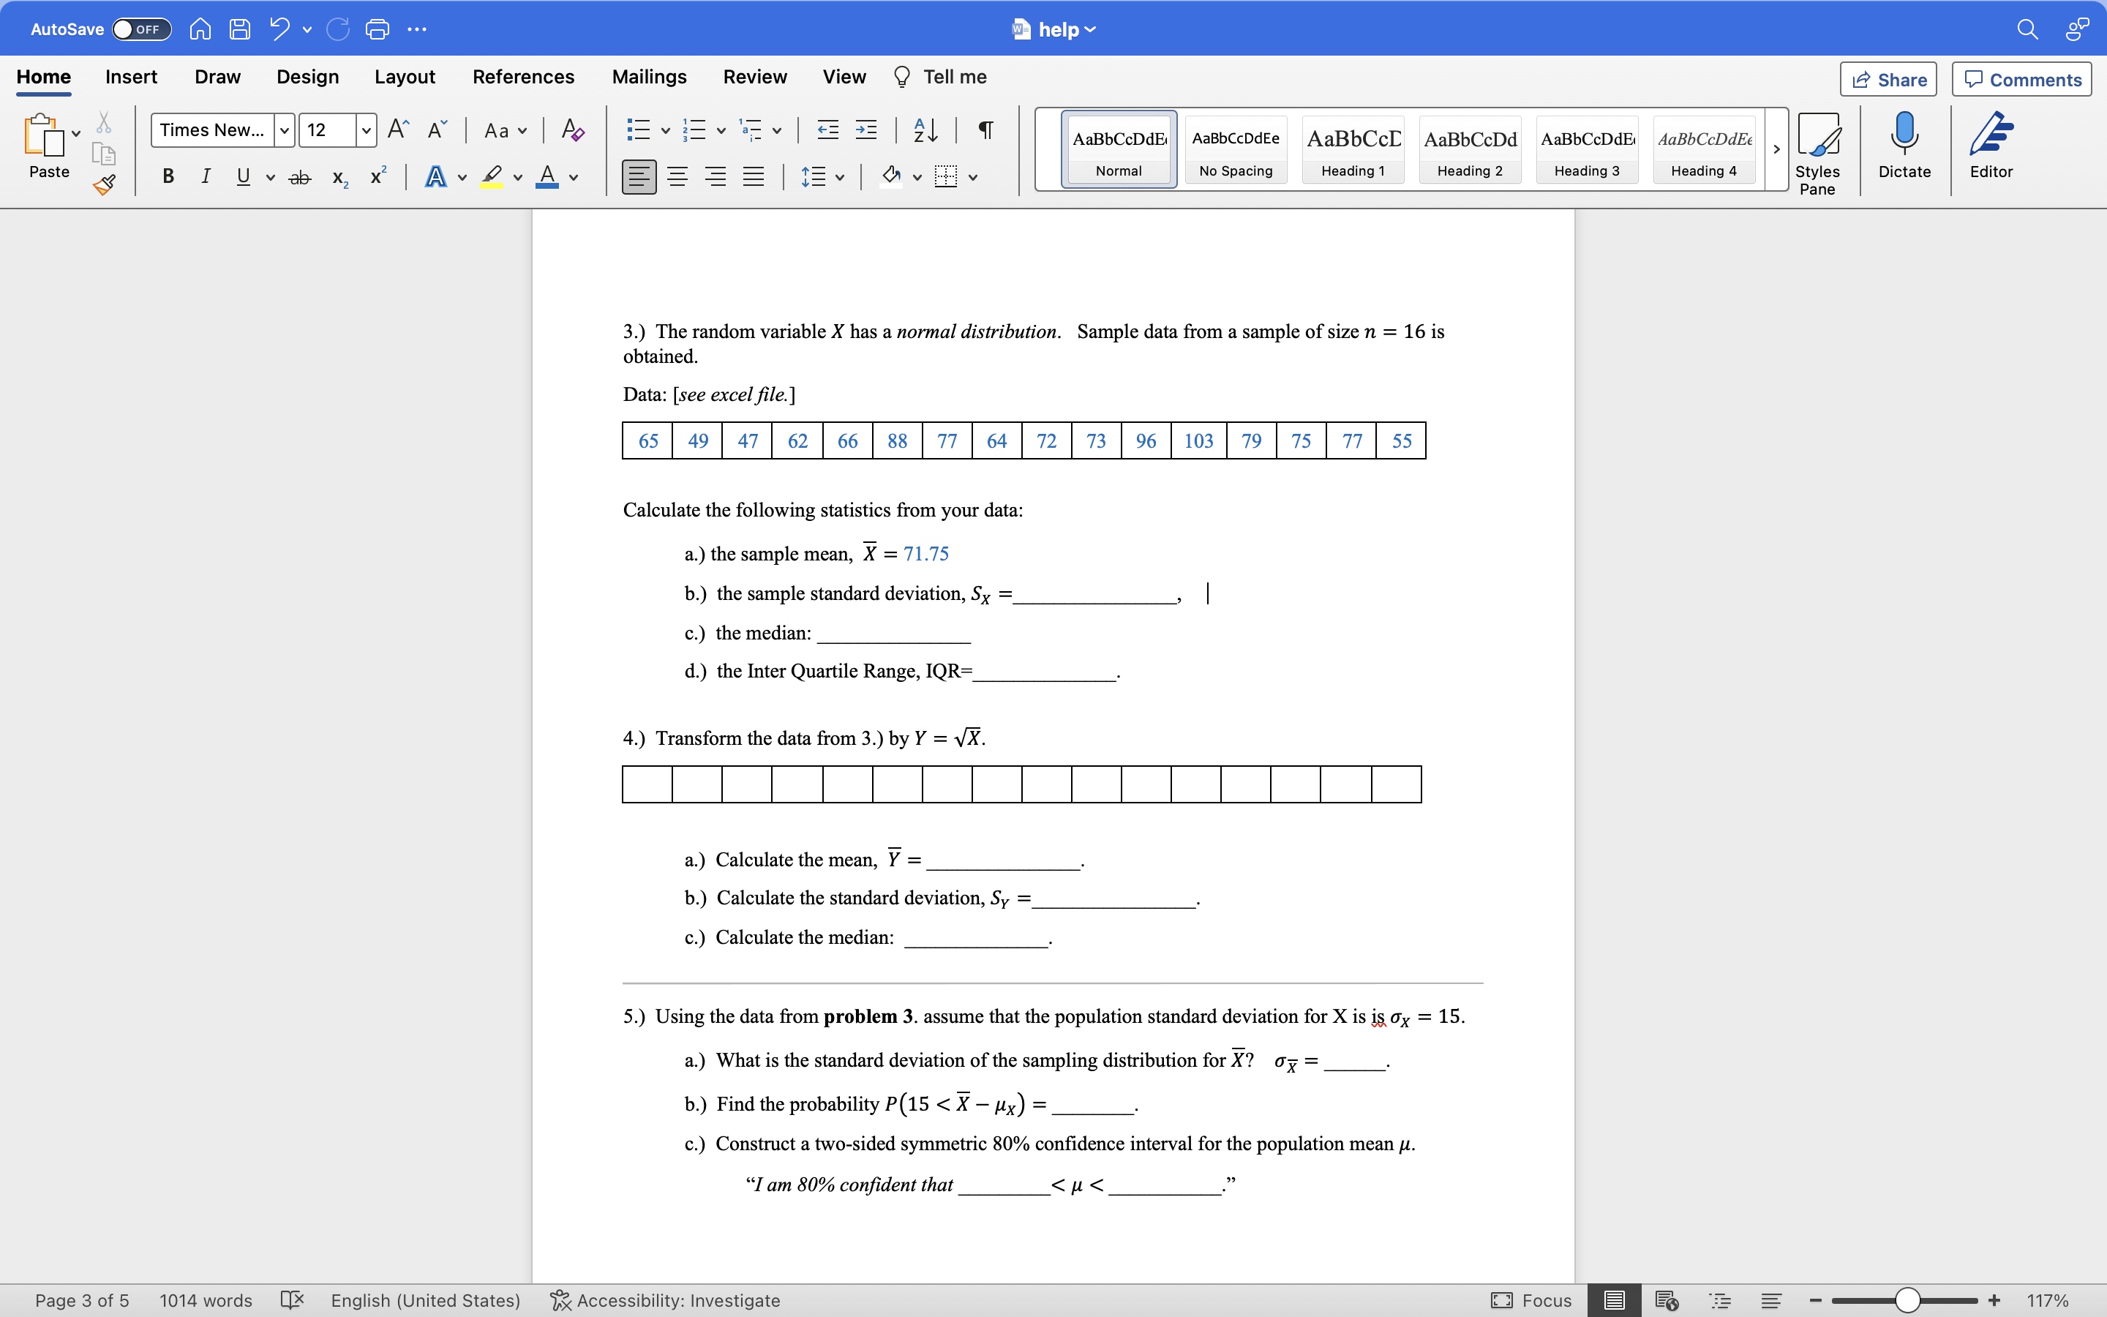Click the Clear Formatting icon
Image resolution: width=2107 pixels, height=1317 pixels.
pos(572,131)
